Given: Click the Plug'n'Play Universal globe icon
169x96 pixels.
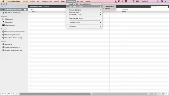Looking at the screenshot, I should pyautogui.click(x=4, y=35).
